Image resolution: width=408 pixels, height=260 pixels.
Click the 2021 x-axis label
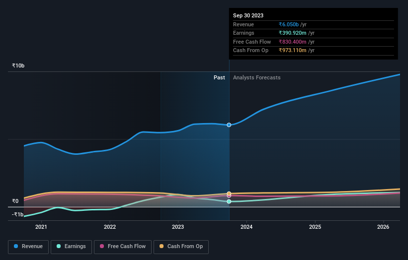41,227
